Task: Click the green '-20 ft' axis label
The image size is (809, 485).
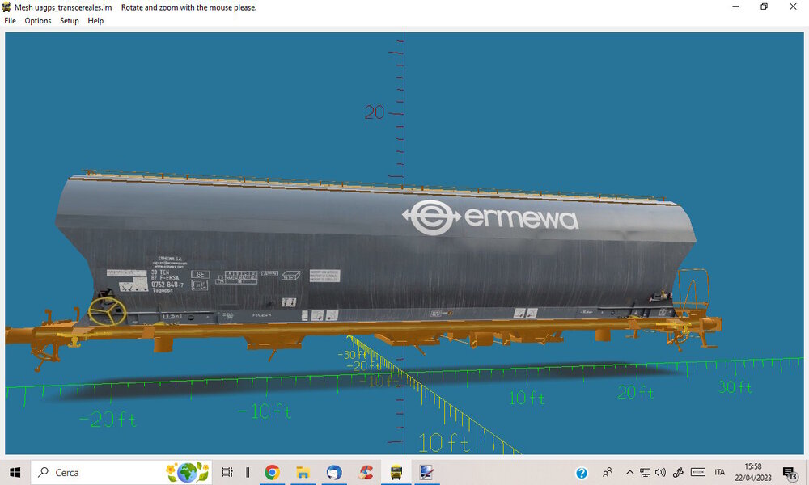Action: tap(108, 420)
